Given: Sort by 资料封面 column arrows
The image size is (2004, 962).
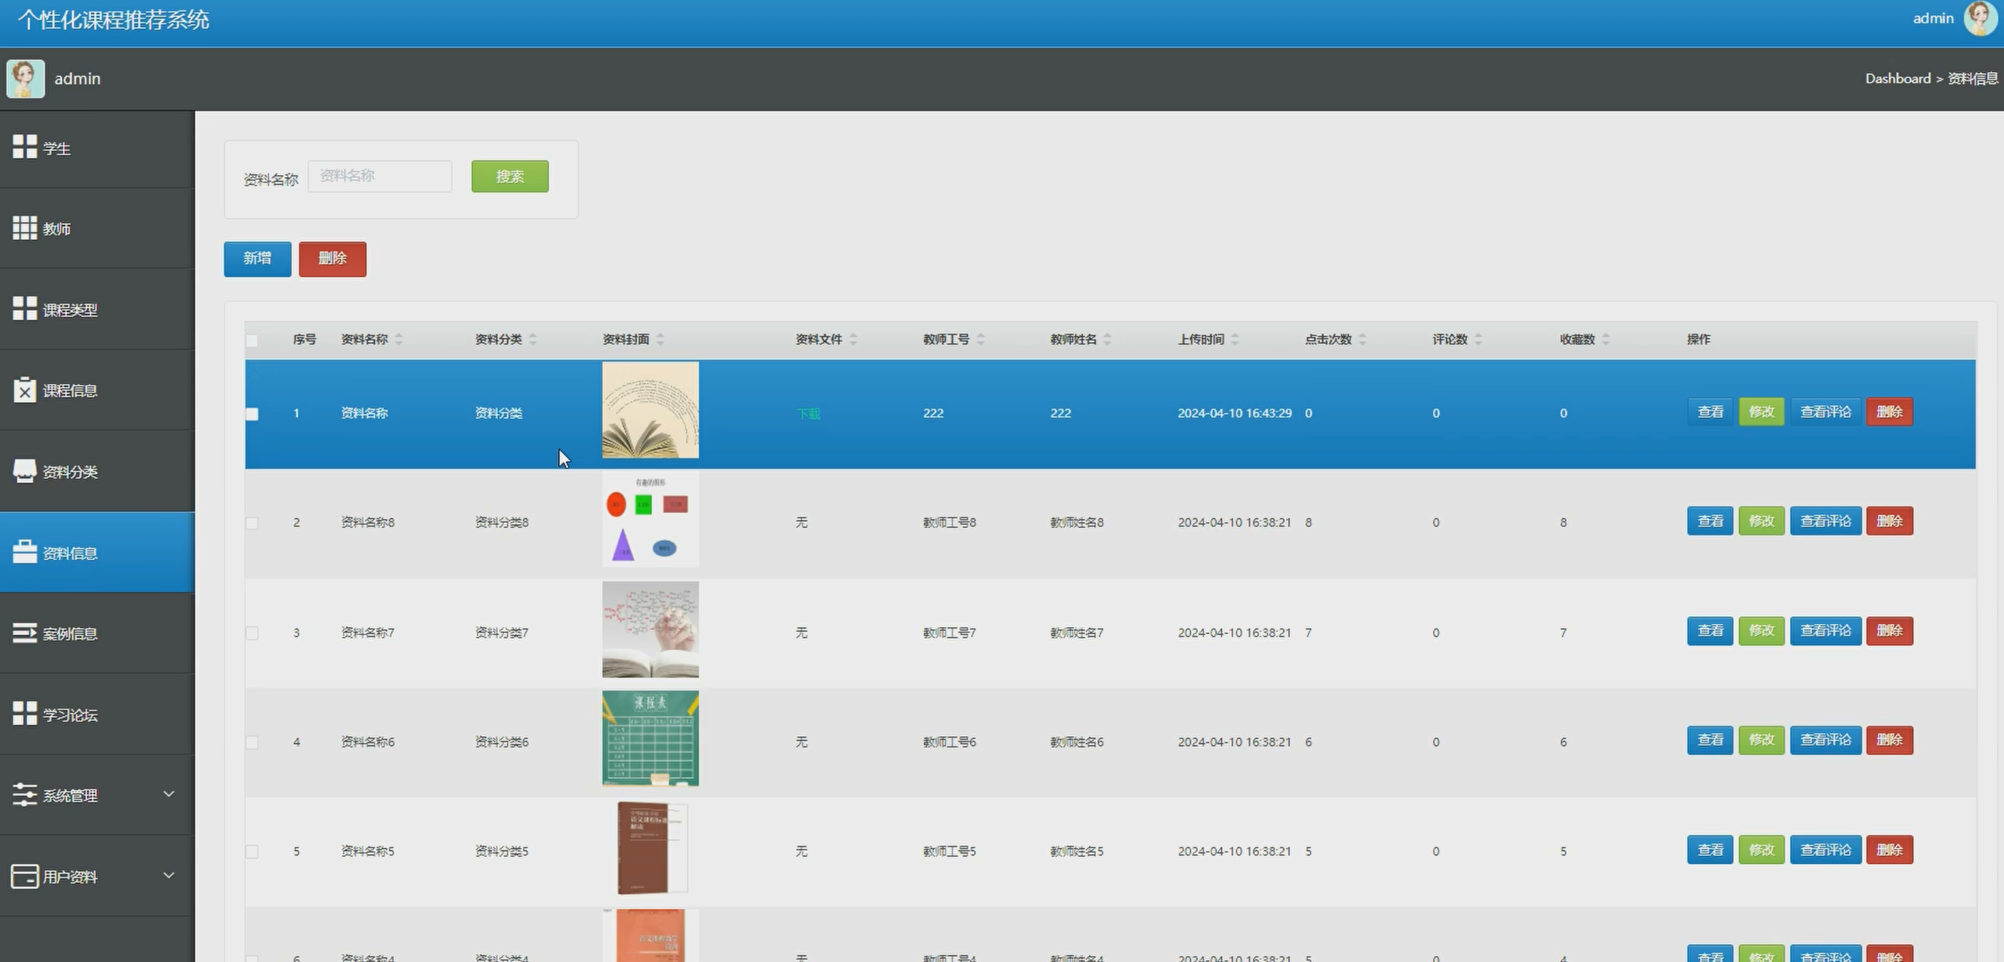Looking at the screenshot, I should (660, 339).
